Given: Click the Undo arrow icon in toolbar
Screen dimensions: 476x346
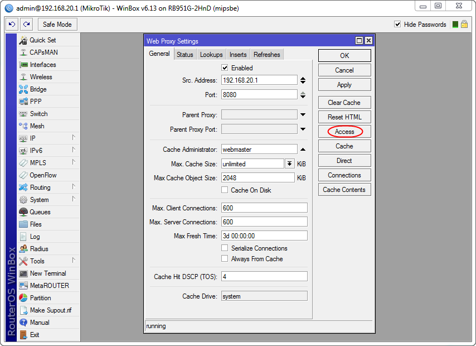Looking at the screenshot, I should tap(12, 25).
